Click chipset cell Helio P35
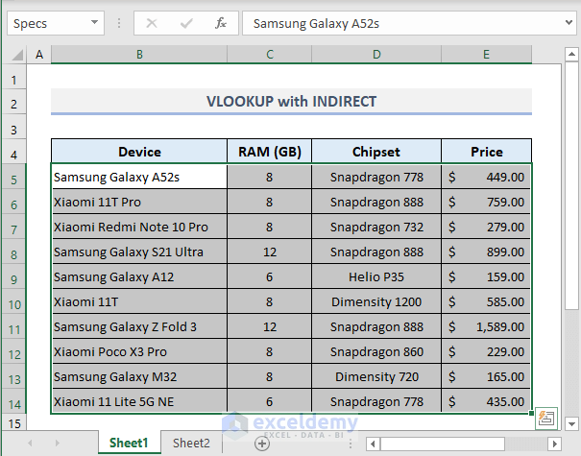The height and width of the screenshot is (456, 581). pos(376,276)
